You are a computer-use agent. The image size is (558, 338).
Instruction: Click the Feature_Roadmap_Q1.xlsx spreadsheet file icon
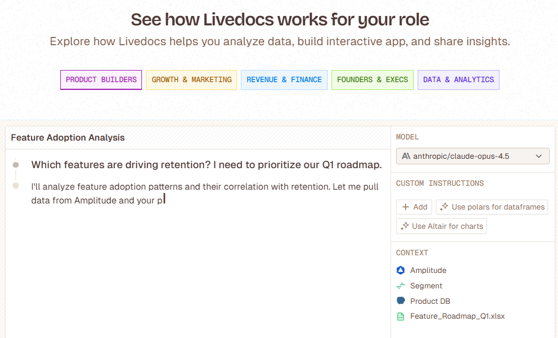401,316
